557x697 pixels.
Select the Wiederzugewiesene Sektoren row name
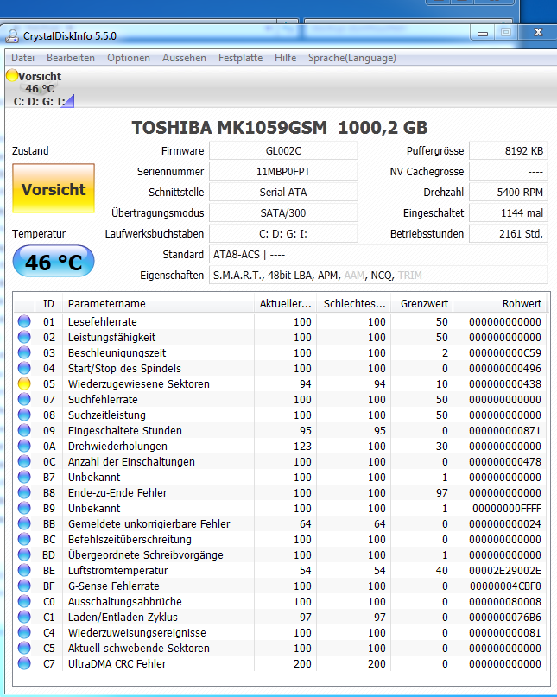point(139,383)
